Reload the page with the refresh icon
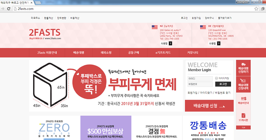 point(9,9)
